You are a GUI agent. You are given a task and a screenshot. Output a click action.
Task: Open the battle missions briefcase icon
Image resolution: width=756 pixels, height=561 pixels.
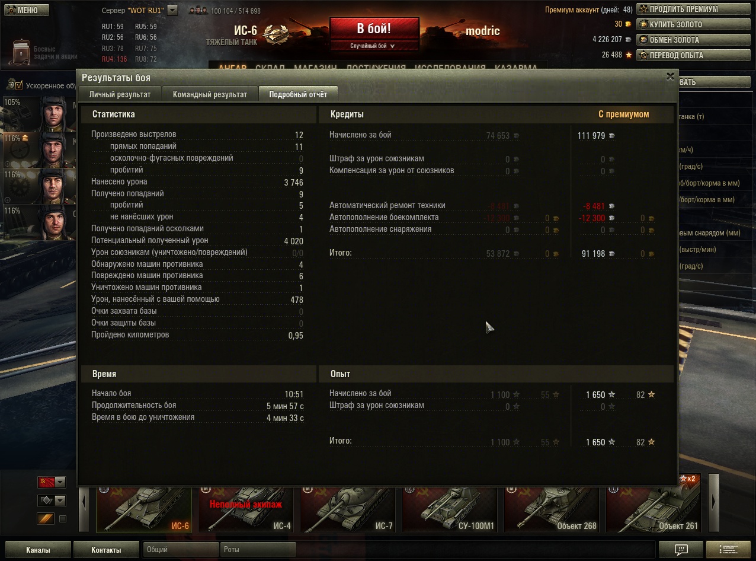21,53
